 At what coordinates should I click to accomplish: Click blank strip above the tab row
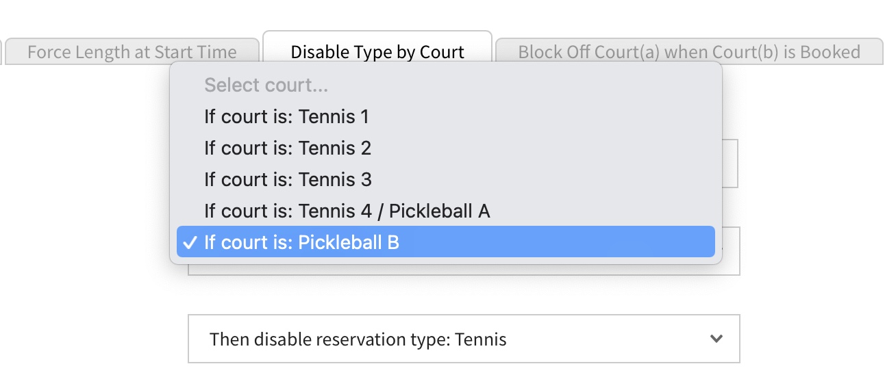(x=442, y=14)
